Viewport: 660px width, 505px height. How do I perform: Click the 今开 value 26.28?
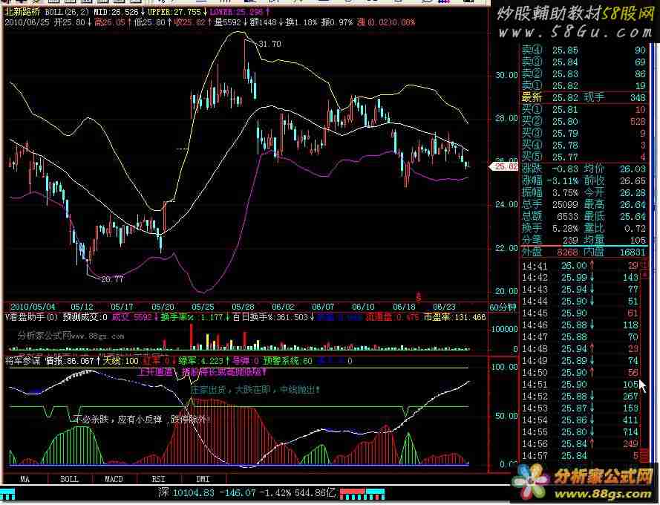pyautogui.click(x=633, y=192)
